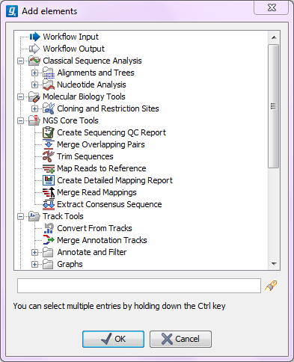Expand Cloning and Restriction Sites node
The height and width of the screenshot is (362, 294).
pos(35,108)
